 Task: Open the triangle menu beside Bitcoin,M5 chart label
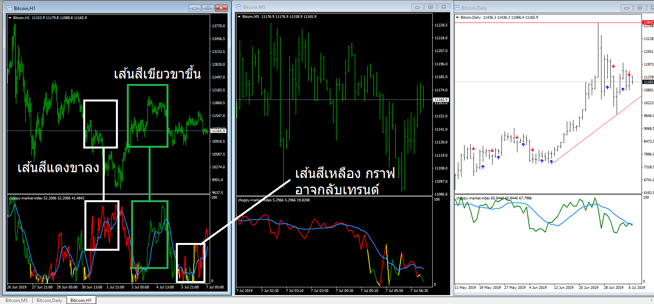pos(239,16)
